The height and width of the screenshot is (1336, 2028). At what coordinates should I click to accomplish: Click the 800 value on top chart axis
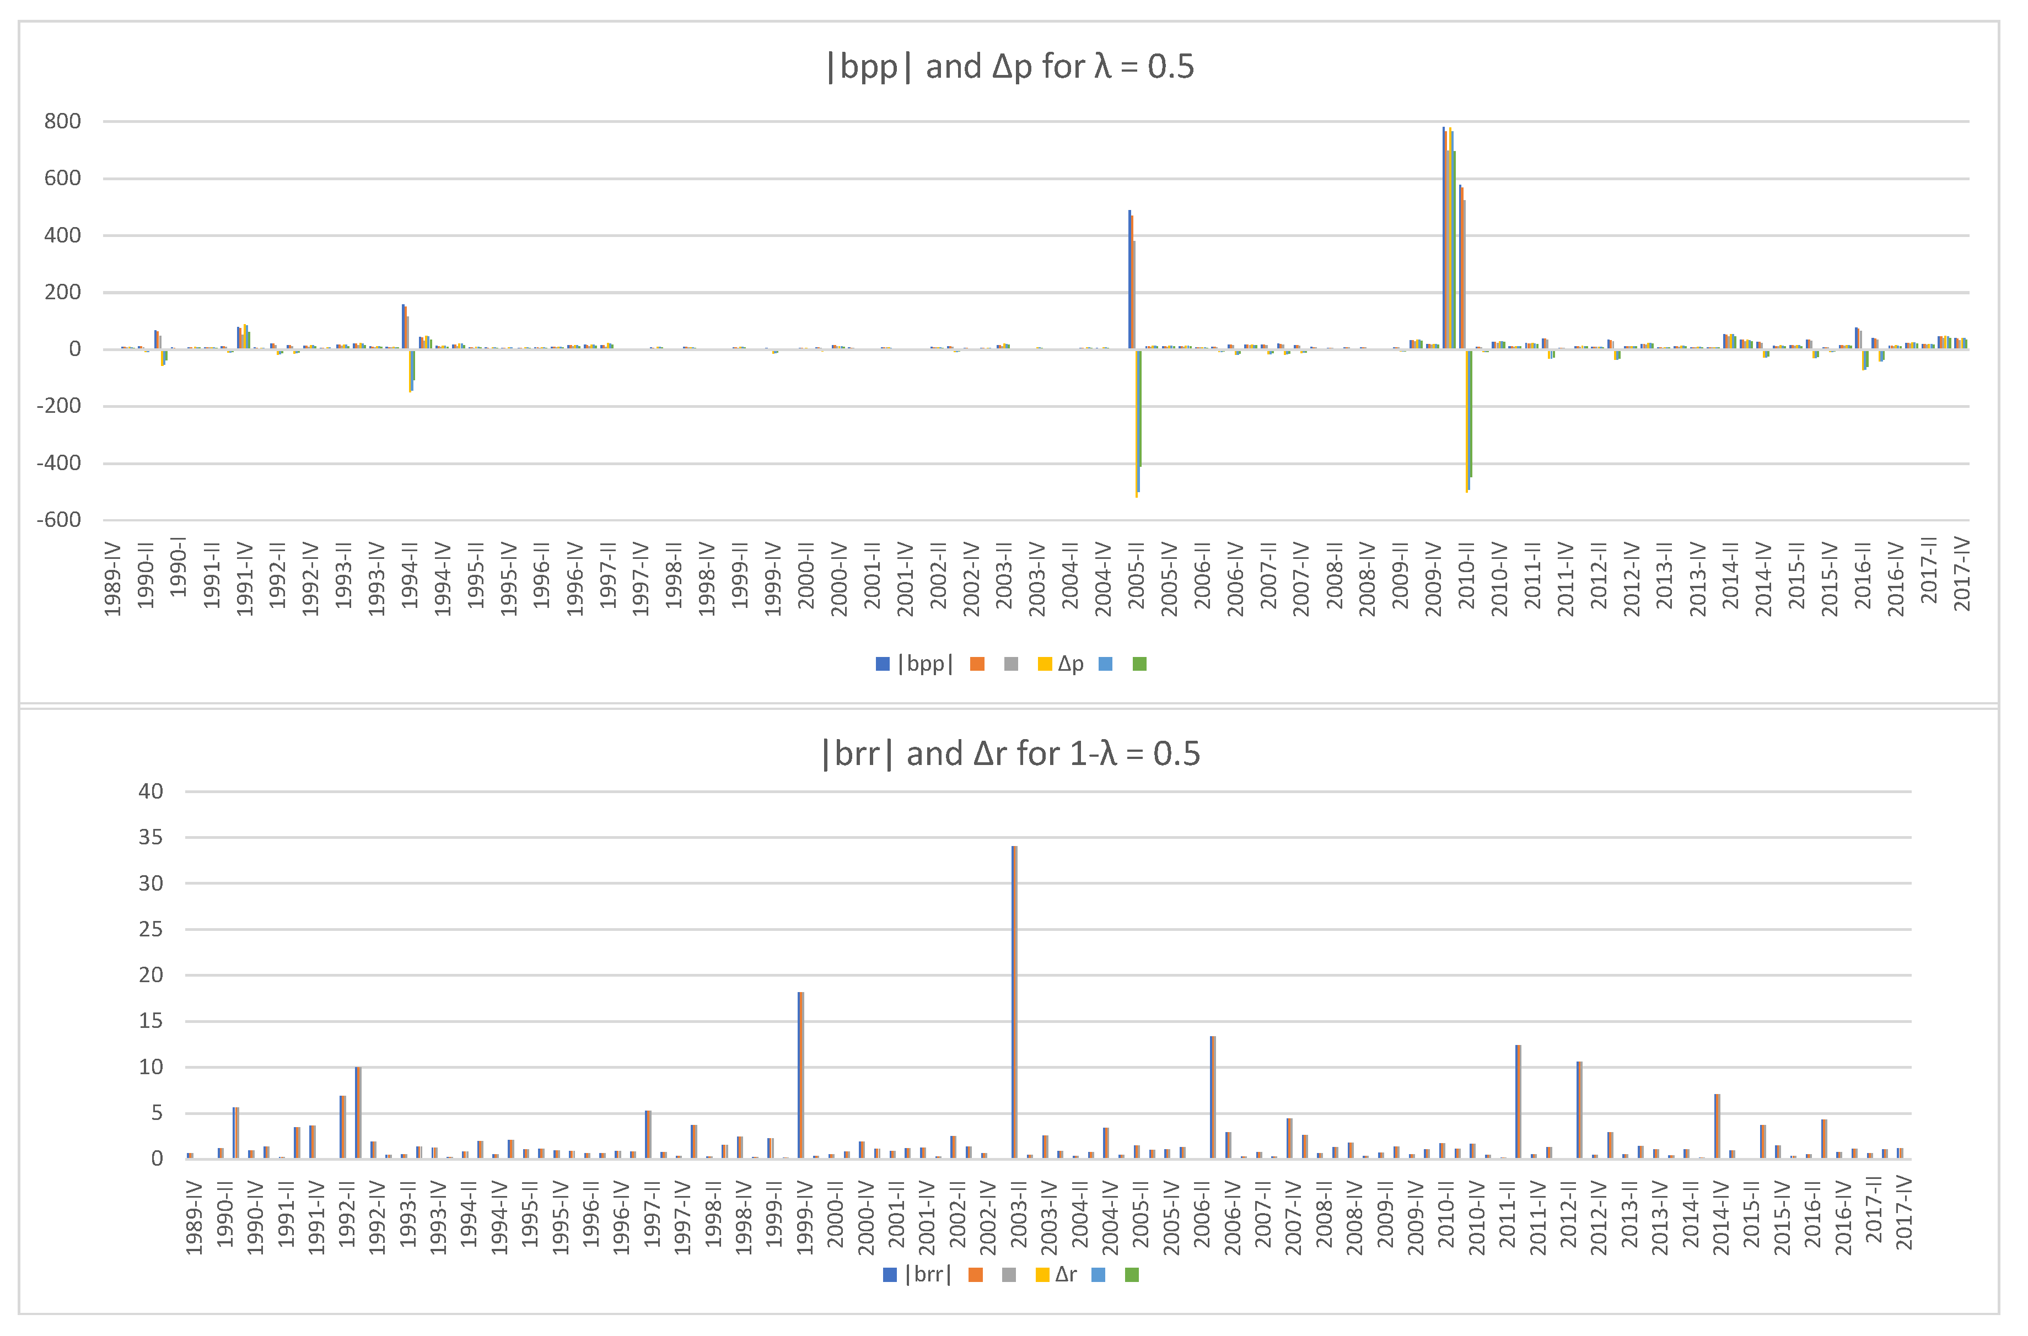pos(63,122)
